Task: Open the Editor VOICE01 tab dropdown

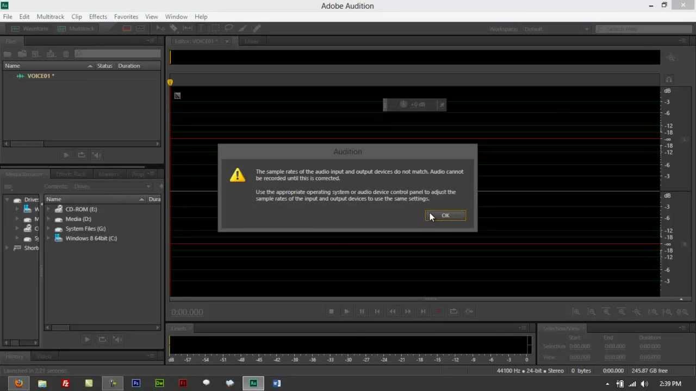Action: 227,41
